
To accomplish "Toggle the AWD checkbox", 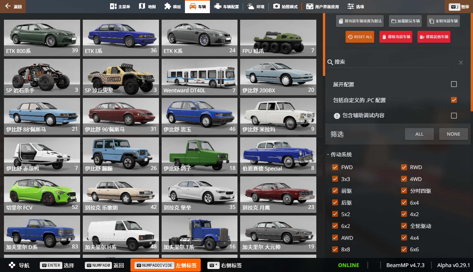I will [x=335, y=238].
